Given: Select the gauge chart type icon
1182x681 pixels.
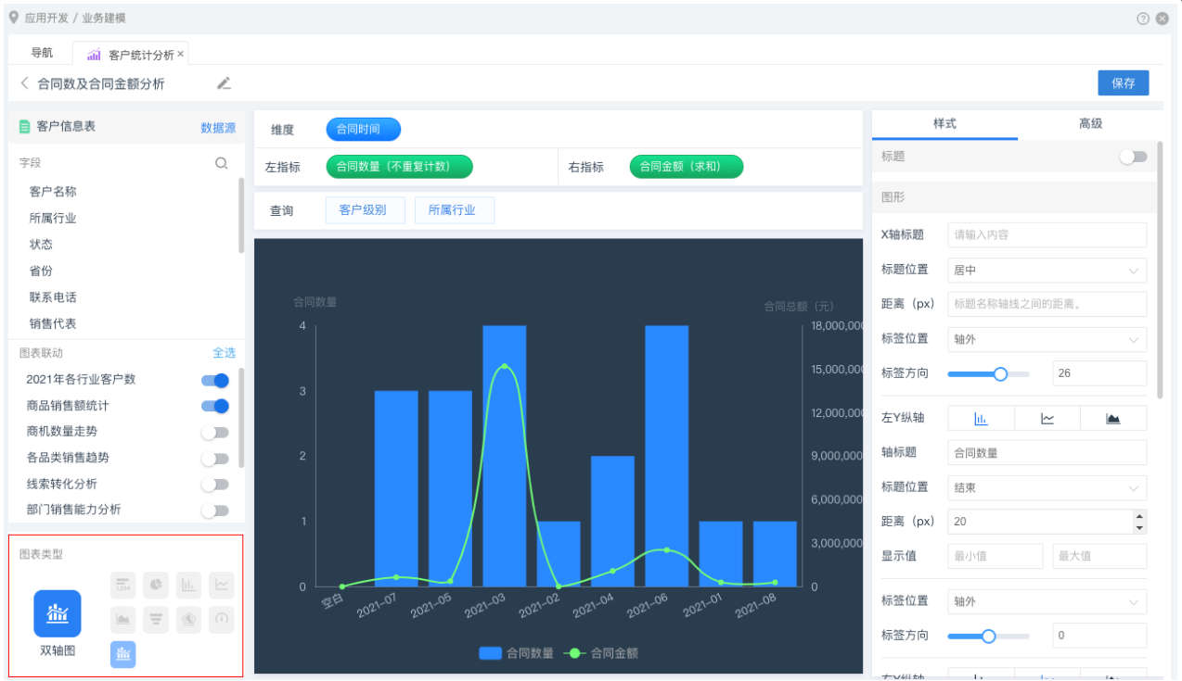Looking at the screenshot, I should (x=222, y=619).
